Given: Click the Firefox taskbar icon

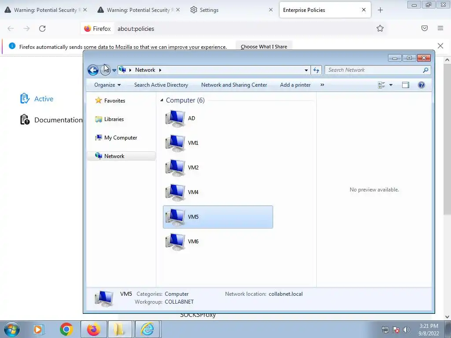Looking at the screenshot, I should pyautogui.click(x=94, y=329).
